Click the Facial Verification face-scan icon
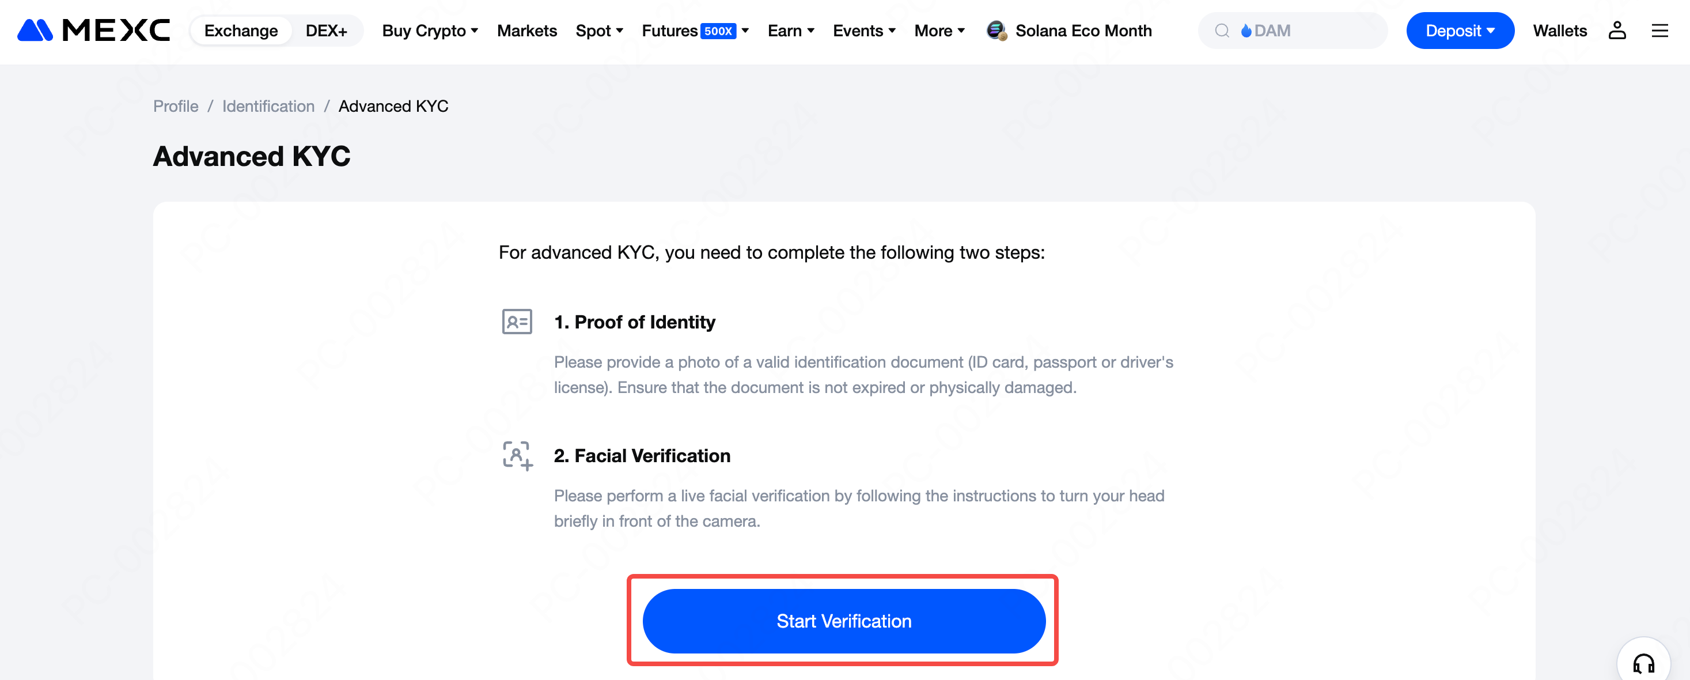Image resolution: width=1690 pixels, height=680 pixels. click(517, 455)
